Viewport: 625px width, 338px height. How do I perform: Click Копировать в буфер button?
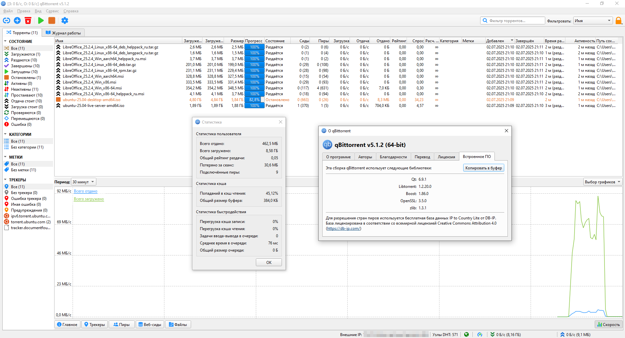click(x=483, y=168)
